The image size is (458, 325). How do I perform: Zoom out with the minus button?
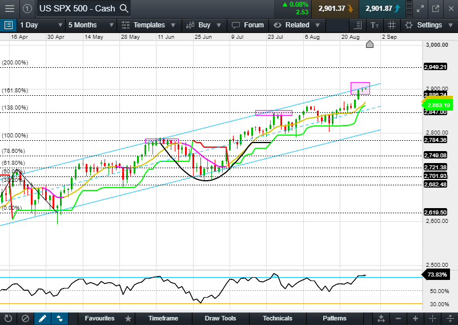click(x=398, y=318)
